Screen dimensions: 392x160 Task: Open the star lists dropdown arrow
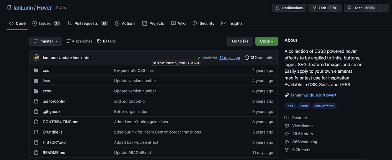pos(384,8)
